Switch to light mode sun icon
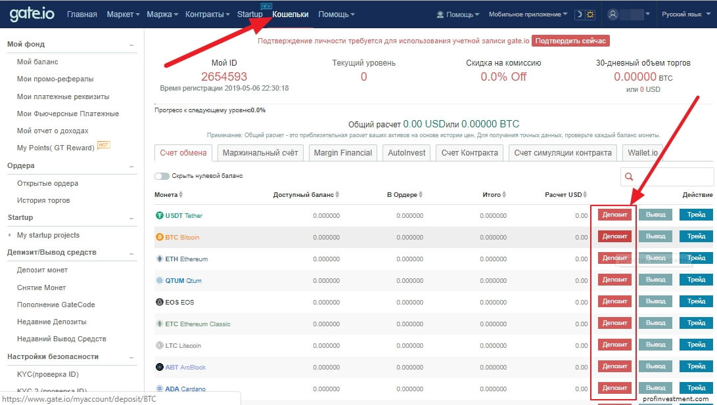The image size is (717, 405). click(x=590, y=14)
